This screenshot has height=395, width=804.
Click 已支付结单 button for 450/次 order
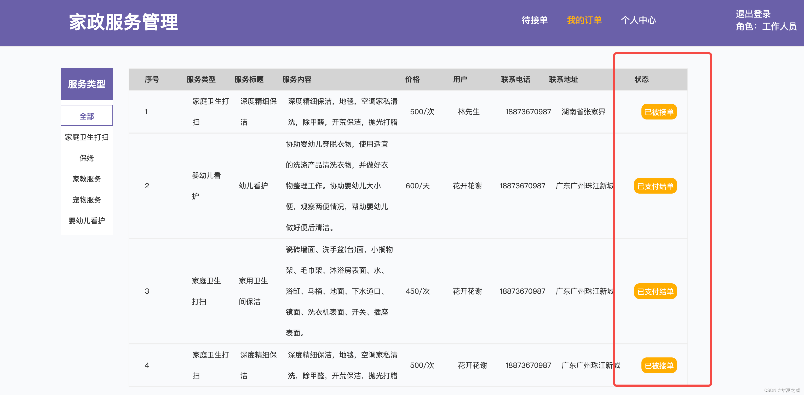pyautogui.click(x=655, y=291)
